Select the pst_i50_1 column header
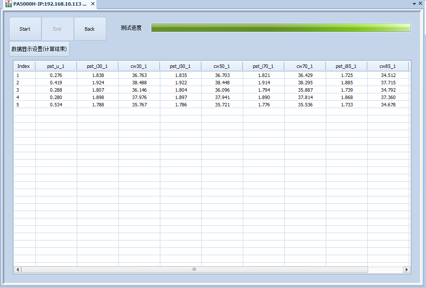426x288 pixels. click(x=180, y=66)
